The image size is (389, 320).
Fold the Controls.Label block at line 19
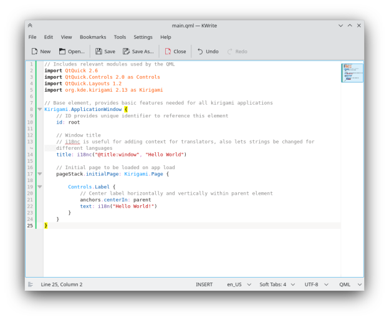40,187
